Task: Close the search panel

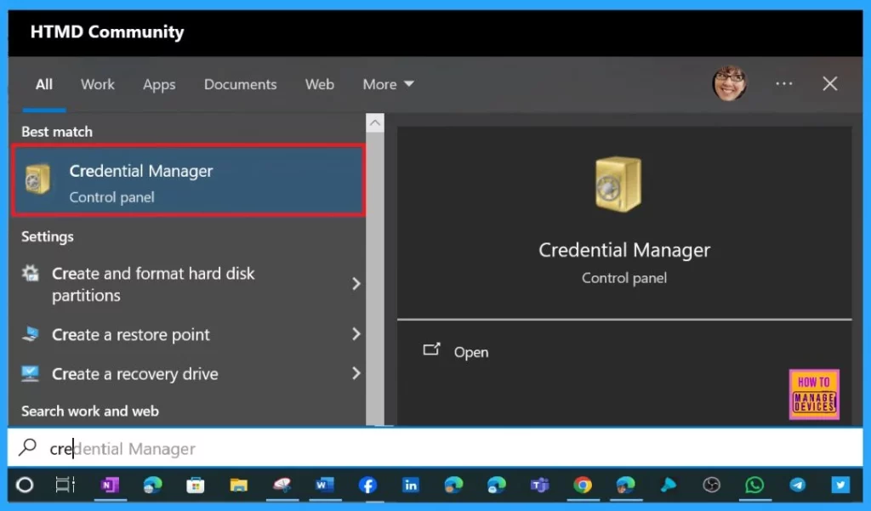Action: click(830, 84)
